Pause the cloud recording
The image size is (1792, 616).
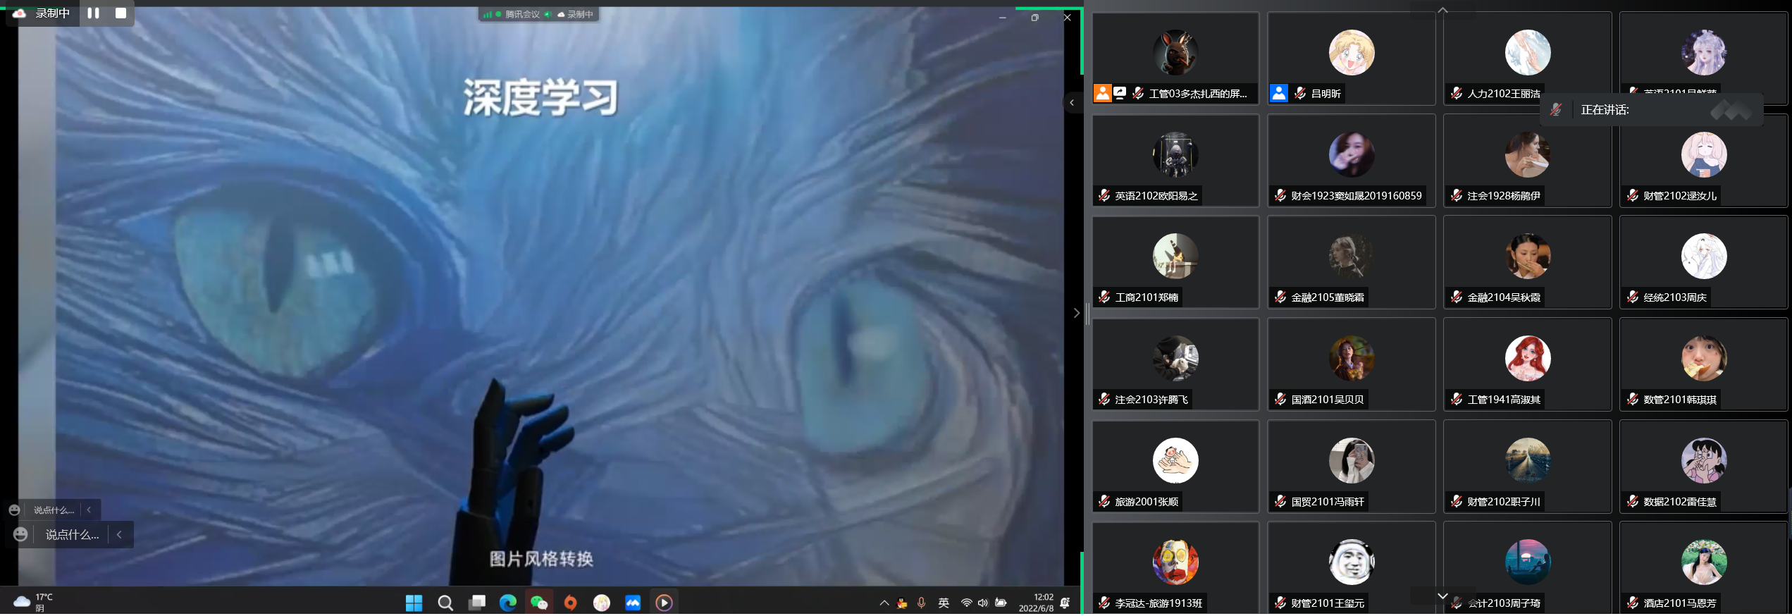pos(93,13)
